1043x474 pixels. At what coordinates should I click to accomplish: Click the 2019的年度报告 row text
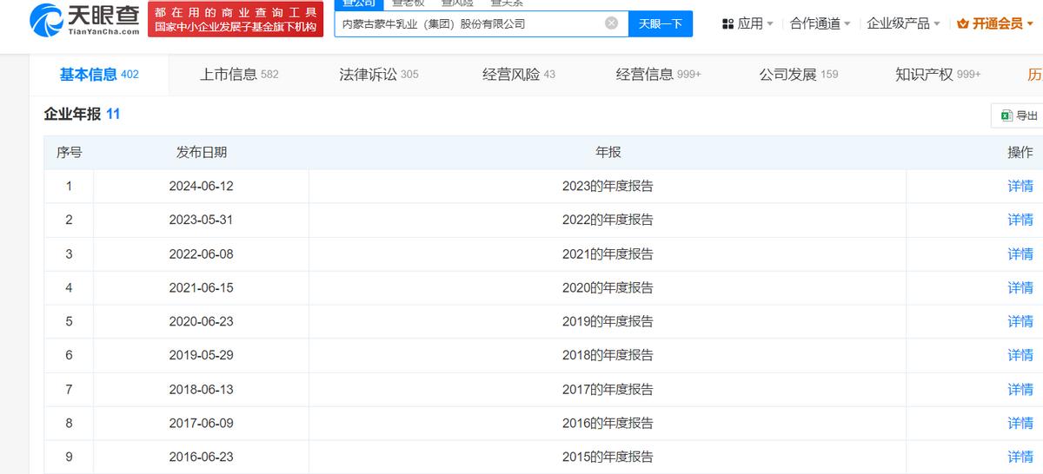click(608, 321)
